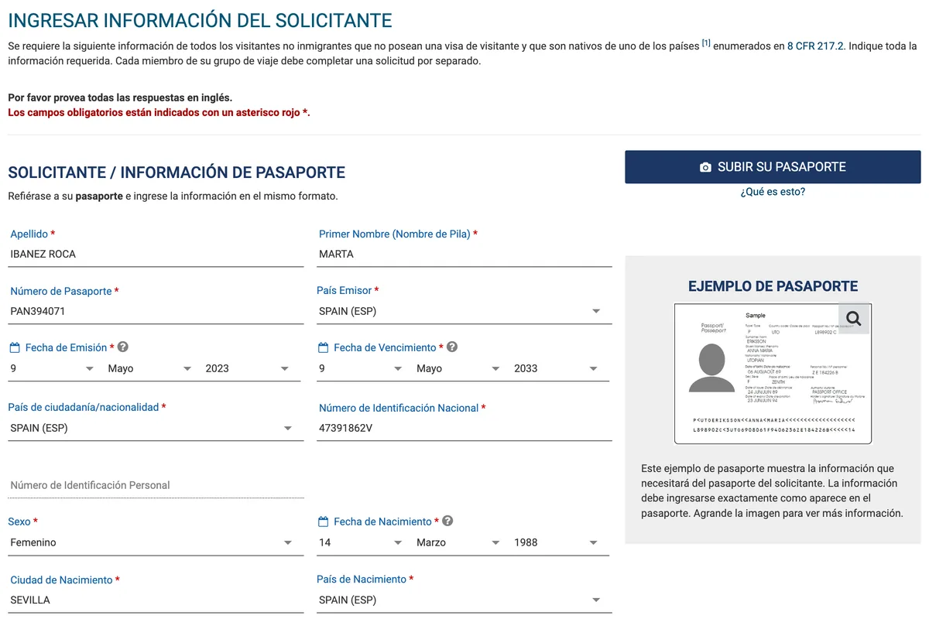Open calendar icon for Fecha de Vencimiento
This screenshot has height=636, width=929.
(324, 347)
